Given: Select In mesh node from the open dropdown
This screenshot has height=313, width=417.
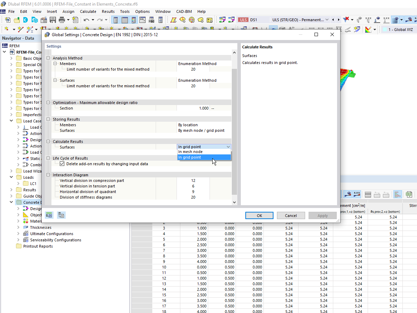Looking at the screenshot, I should (191, 152).
